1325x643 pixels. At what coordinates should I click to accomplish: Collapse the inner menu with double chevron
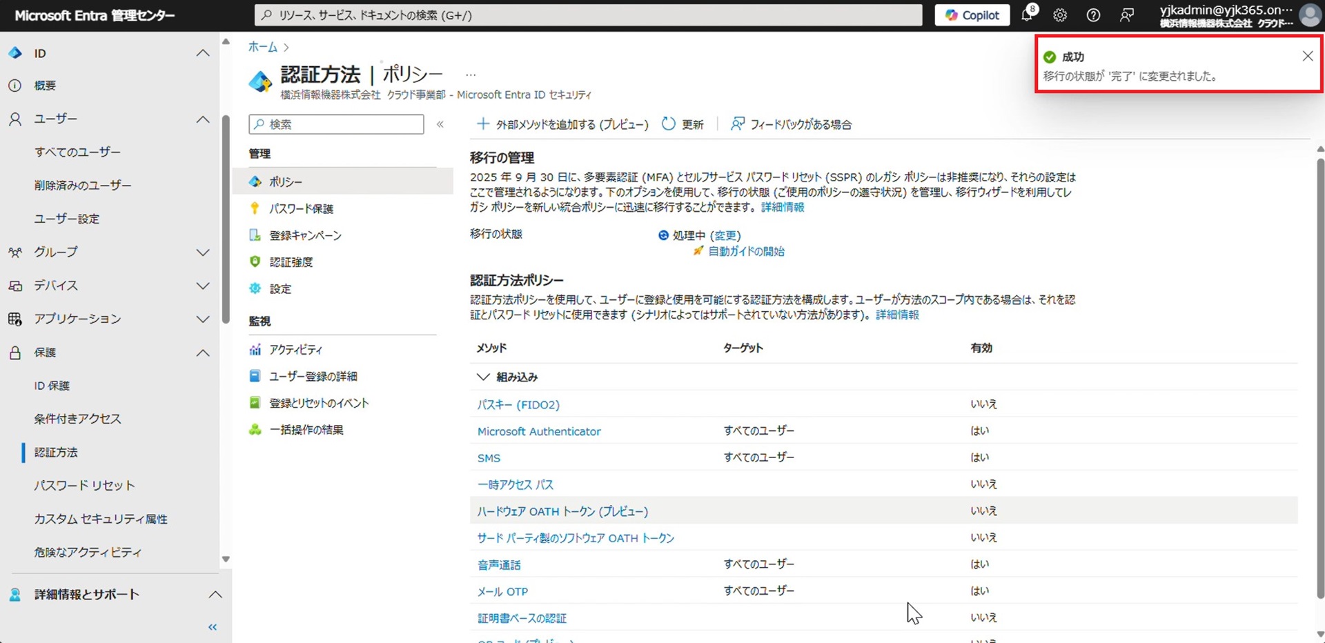(440, 124)
